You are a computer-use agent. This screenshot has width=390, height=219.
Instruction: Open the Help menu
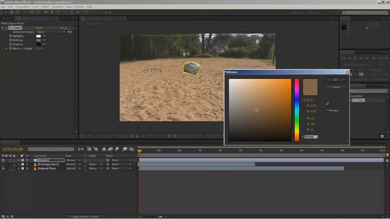(90, 7)
